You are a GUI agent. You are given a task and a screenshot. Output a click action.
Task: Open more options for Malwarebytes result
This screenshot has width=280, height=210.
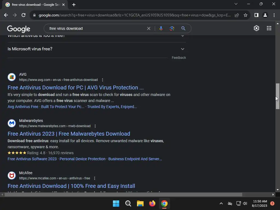click(95, 126)
